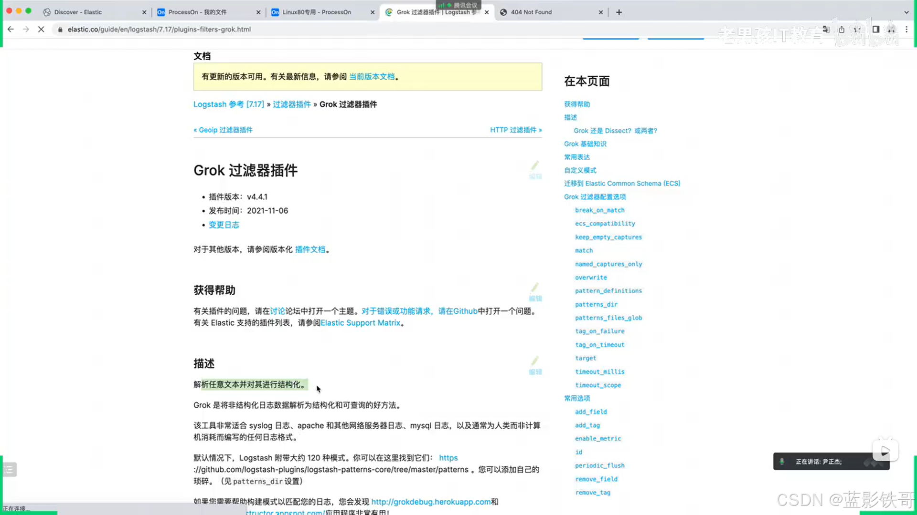Go to next HTTP 过滤器插件 page
917x515 pixels.
coord(516,130)
